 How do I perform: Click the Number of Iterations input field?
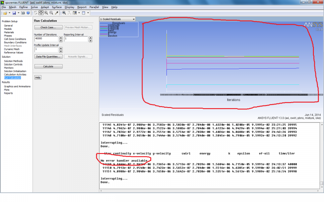pos(46,39)
